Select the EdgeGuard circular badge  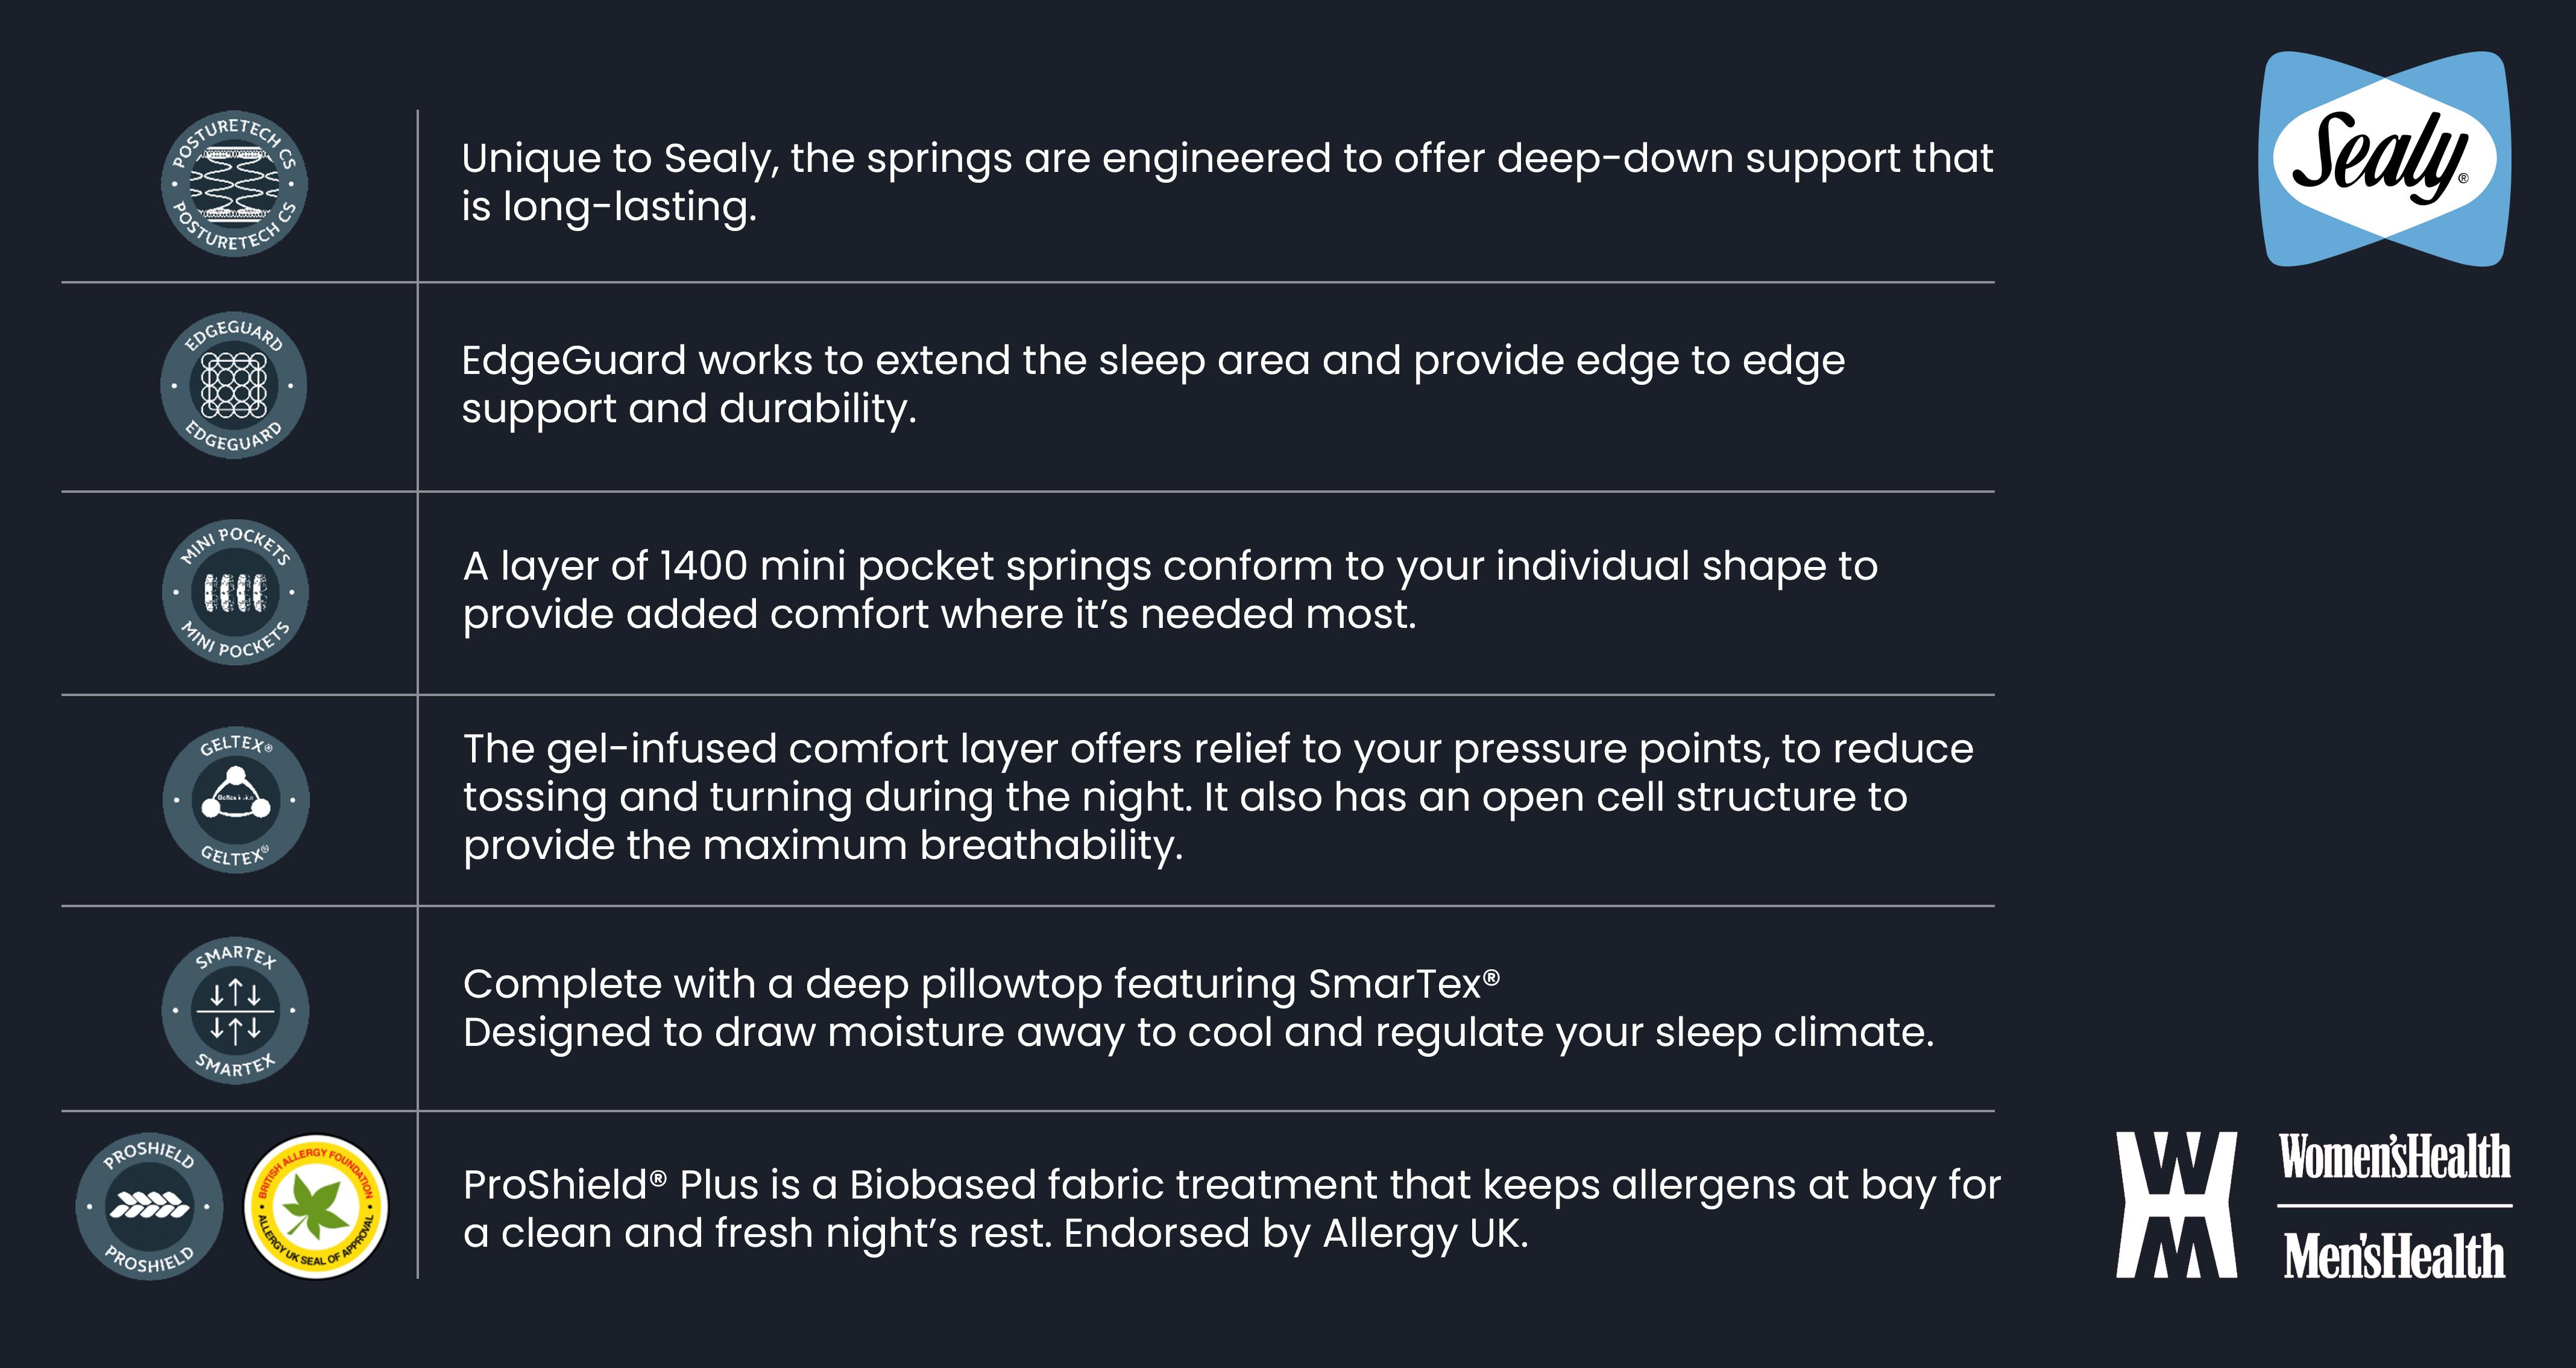234,385
